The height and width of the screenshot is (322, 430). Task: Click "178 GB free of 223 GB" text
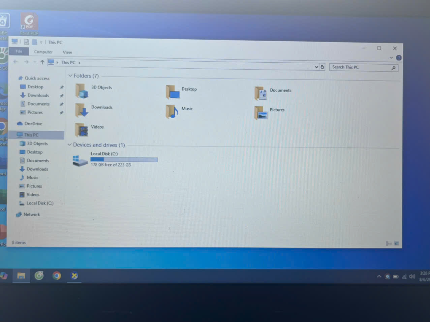(x=111, y=165)
